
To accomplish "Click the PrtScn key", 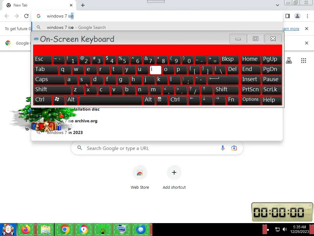I will (x=251, y=90).
